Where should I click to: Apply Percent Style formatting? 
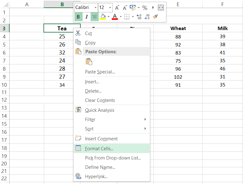tap(145, 7)
